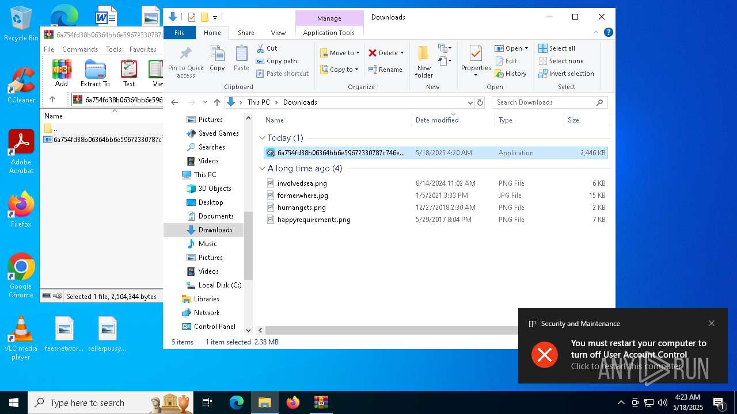Open Firefox from the taskbar

tap(293, 402)
